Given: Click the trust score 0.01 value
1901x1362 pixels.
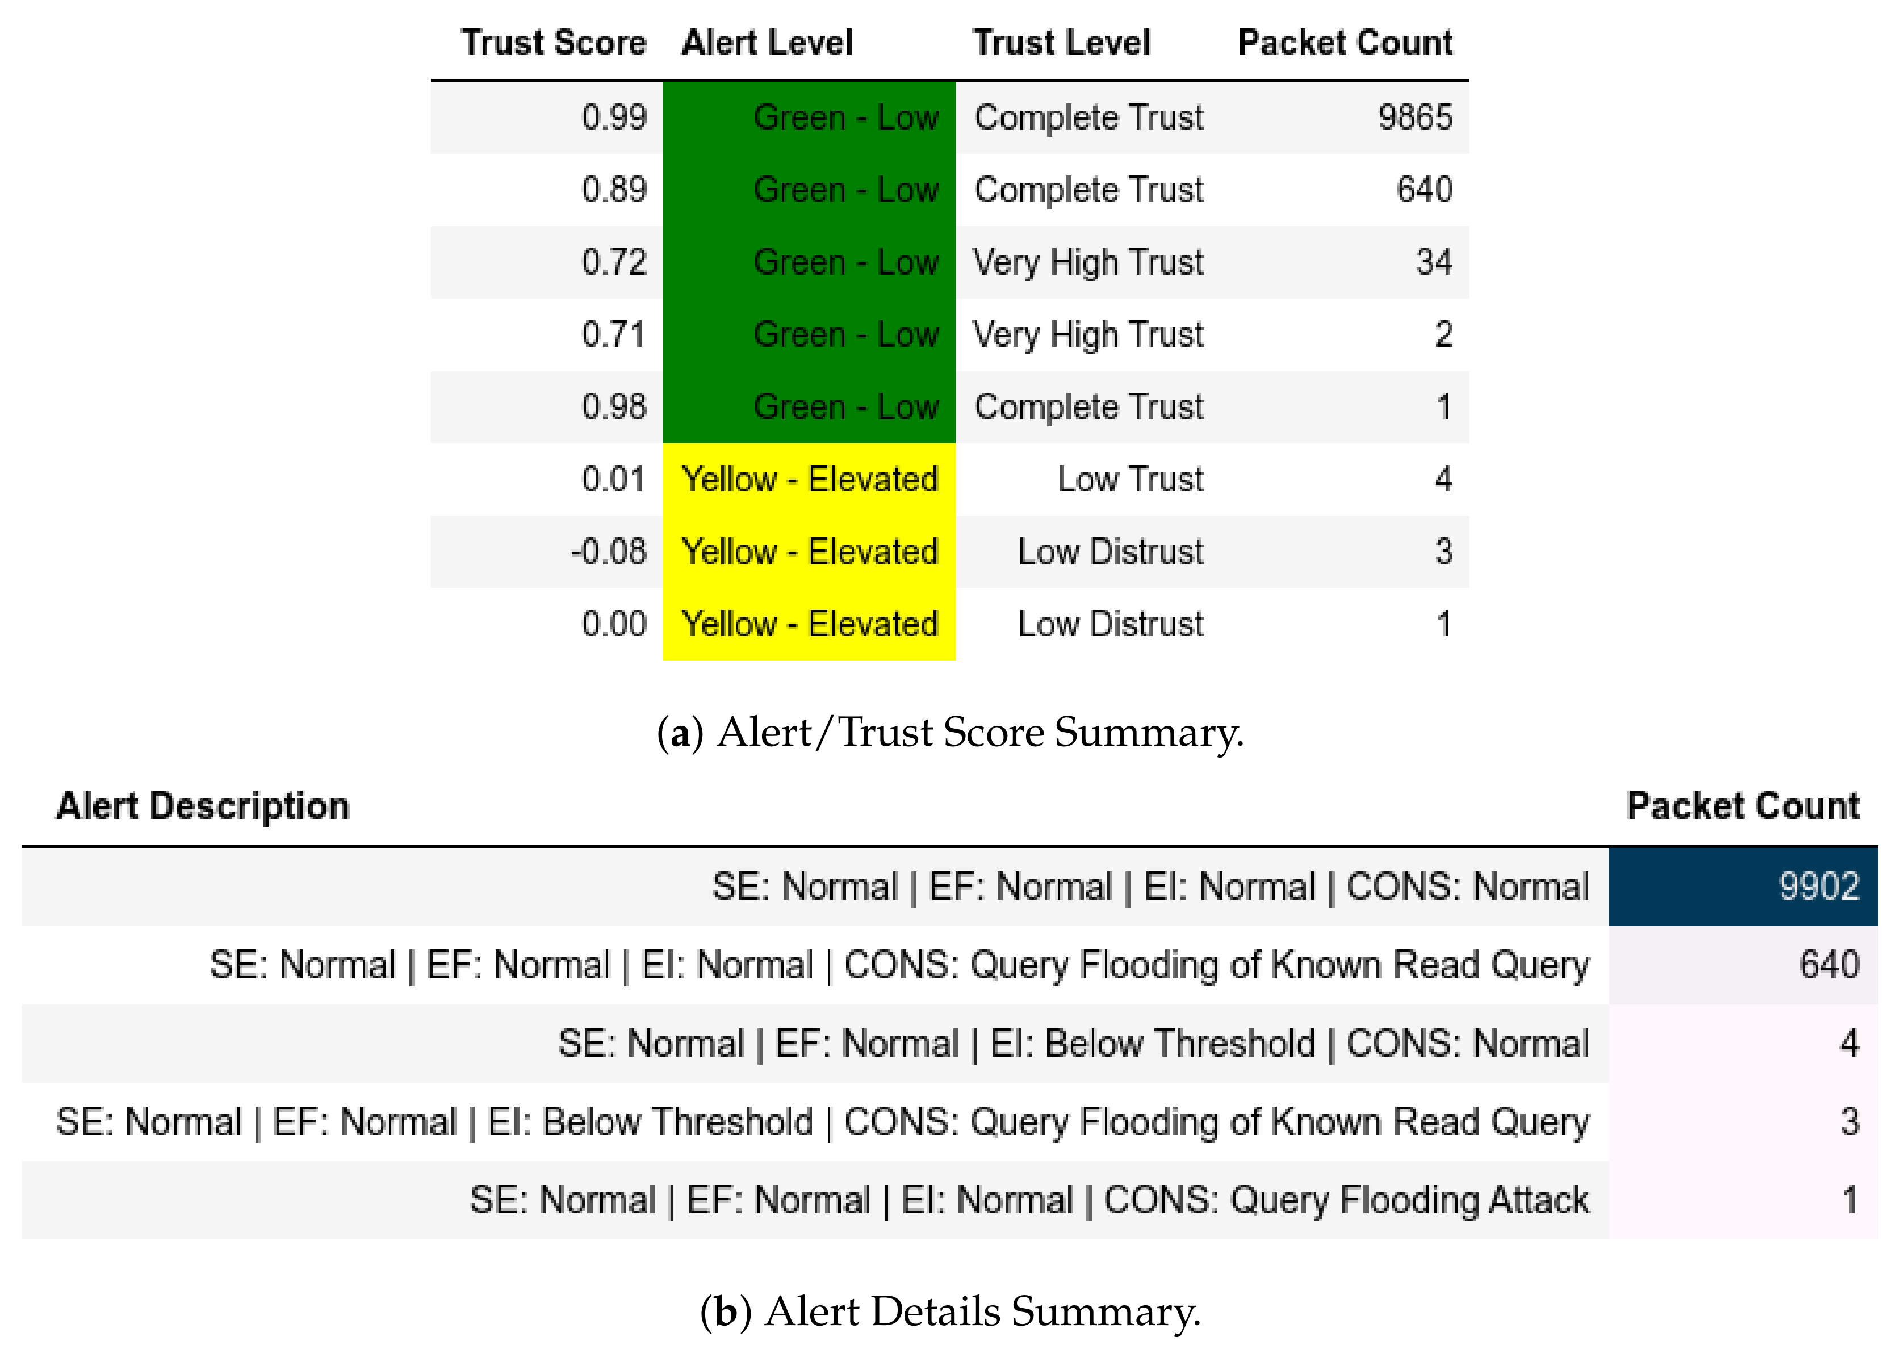Looking at the screenshot, I should click(x=614, y=479).
